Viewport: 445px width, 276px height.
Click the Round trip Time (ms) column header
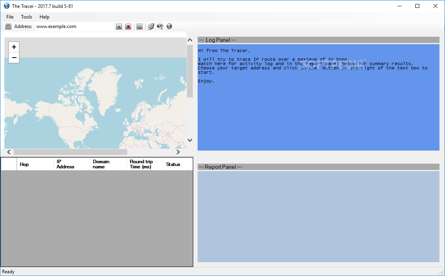pos(145,164)
